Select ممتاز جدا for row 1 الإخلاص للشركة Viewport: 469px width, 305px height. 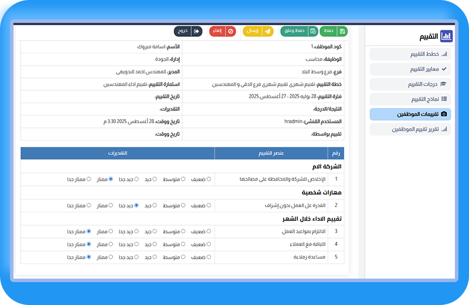click(x=89, y=179)
